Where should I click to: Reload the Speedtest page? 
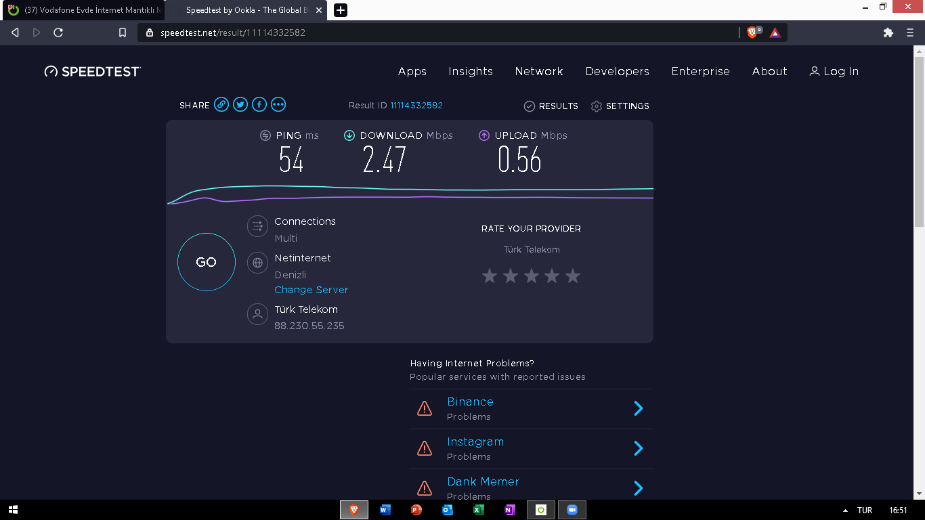(x=58, y=32)
